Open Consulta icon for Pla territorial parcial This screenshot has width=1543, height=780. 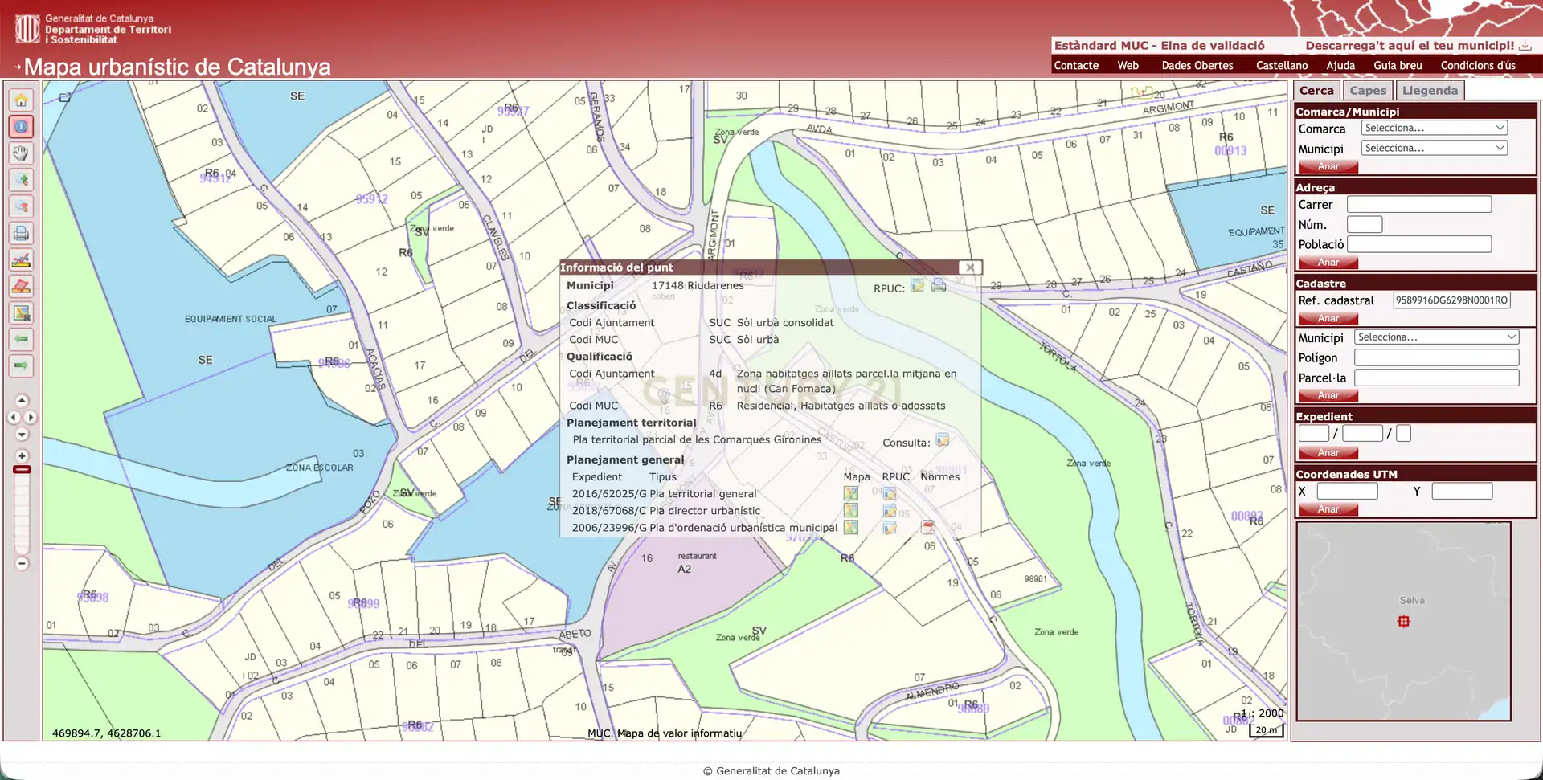943,440
